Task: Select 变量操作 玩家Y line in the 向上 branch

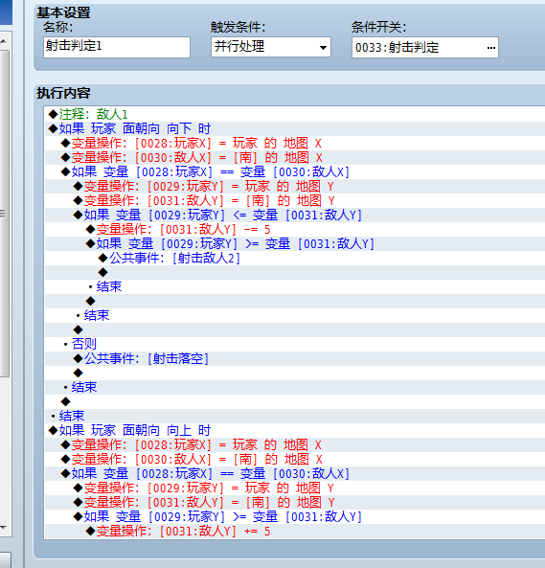Action: point(294,488)
